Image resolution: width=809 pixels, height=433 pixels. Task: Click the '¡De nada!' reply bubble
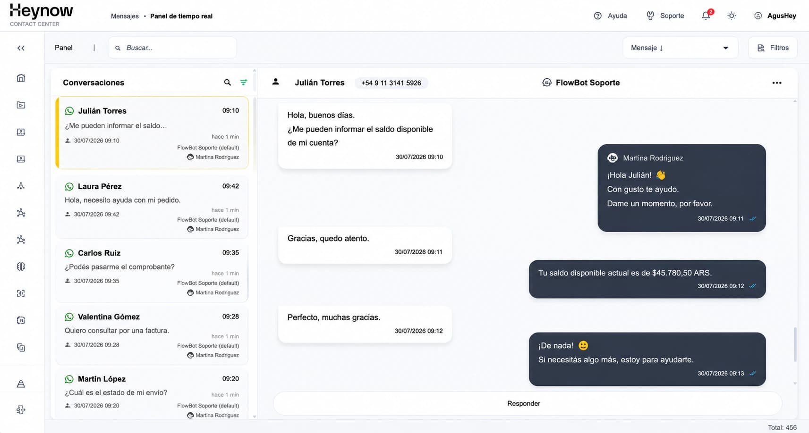[x=647, y=359]
